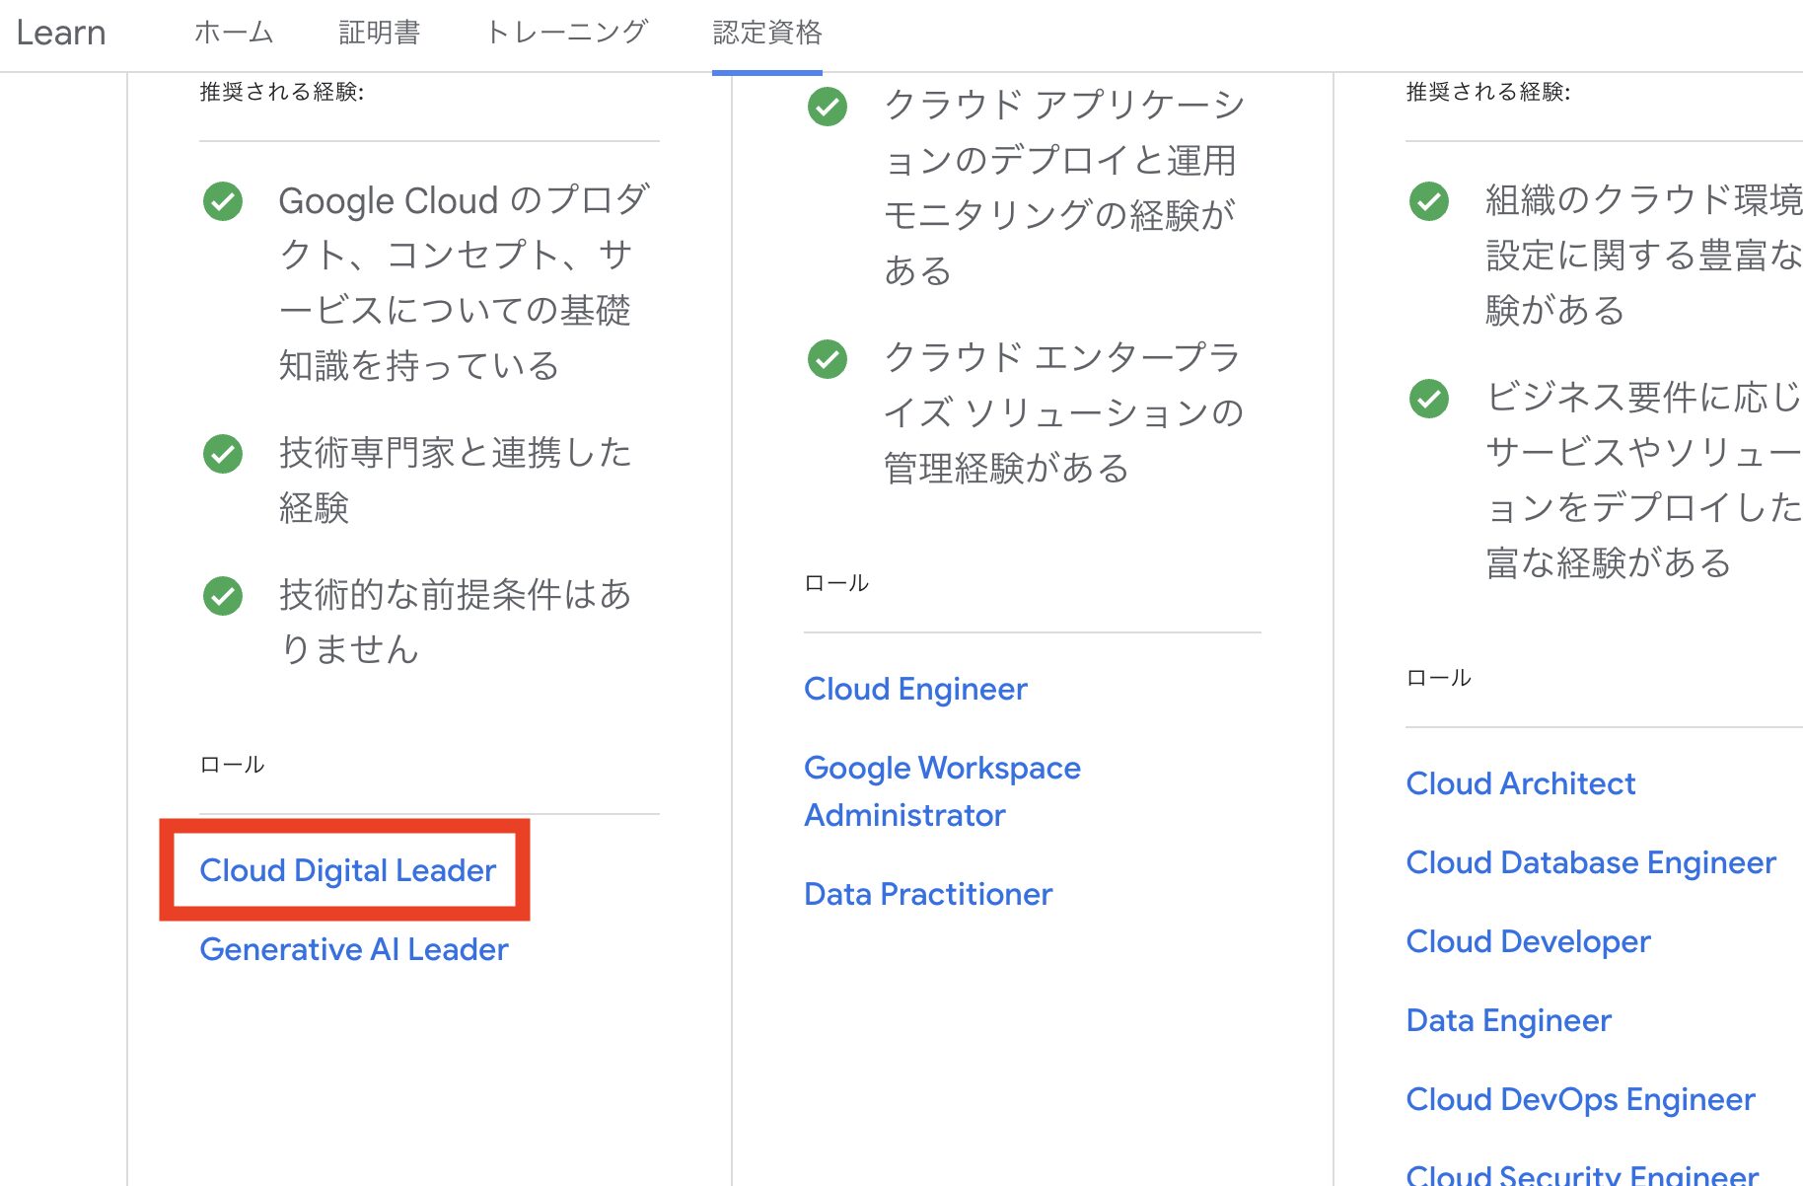Click the checkmark icon next to 技術専門家と連携した経験
The image size is (1803, 1186).
(x=223, y=454)
